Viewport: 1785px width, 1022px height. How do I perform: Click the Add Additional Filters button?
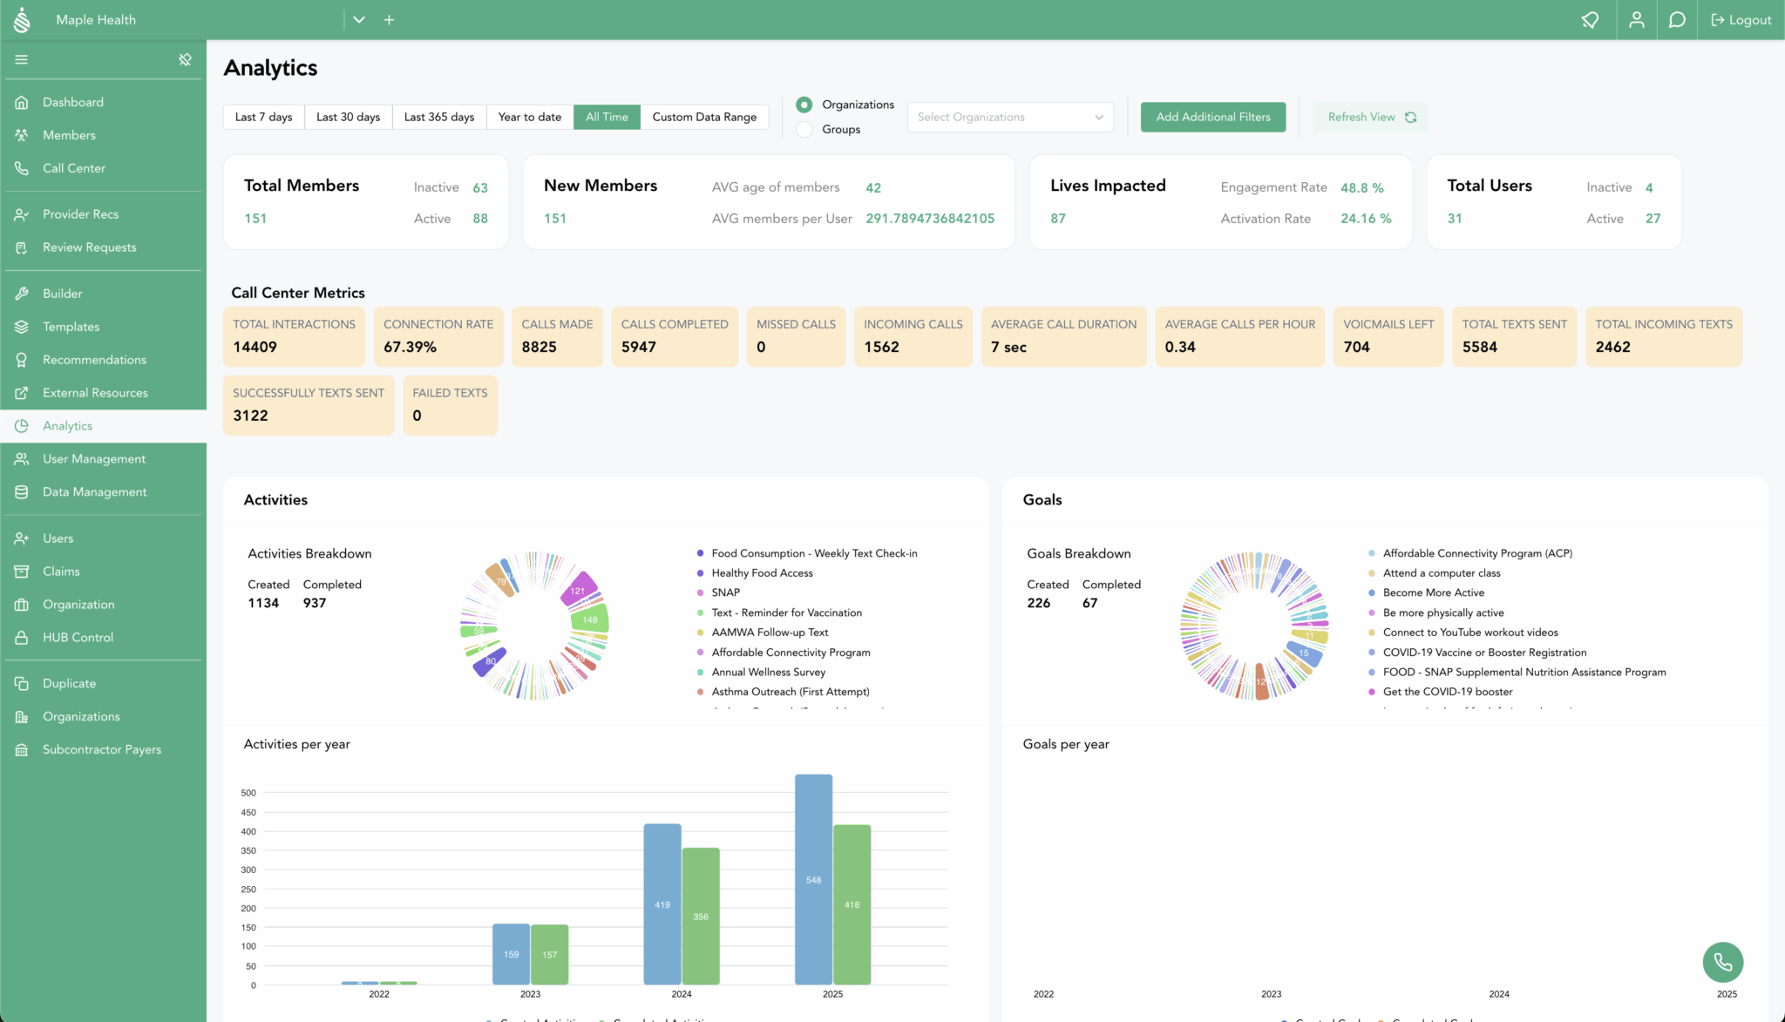(1212, 117)
